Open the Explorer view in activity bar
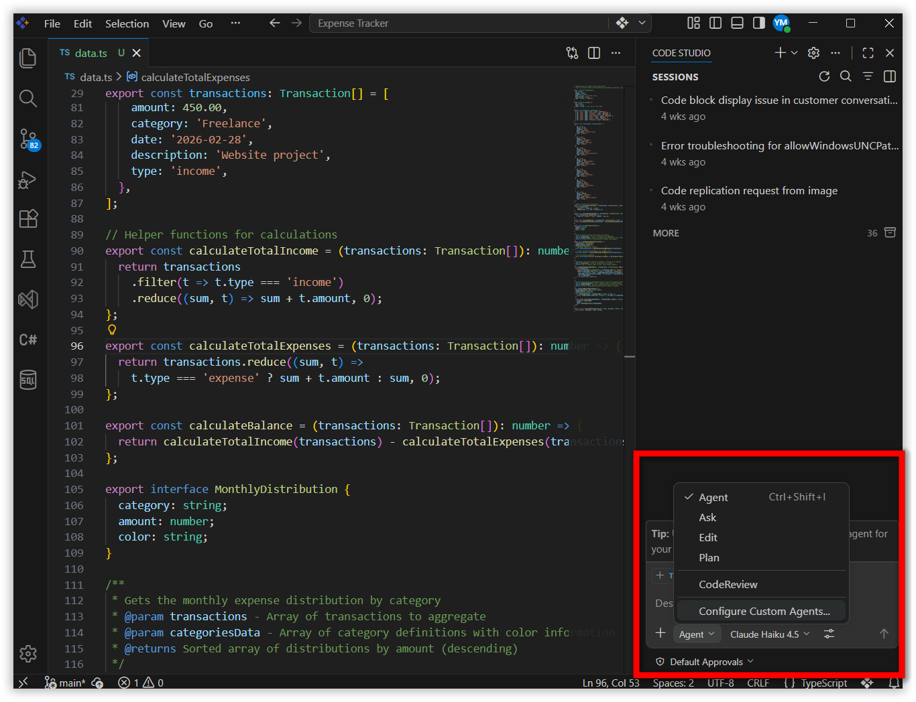Image resolution: width=916 pixels, height=702 pixels. tap(28, 58)
